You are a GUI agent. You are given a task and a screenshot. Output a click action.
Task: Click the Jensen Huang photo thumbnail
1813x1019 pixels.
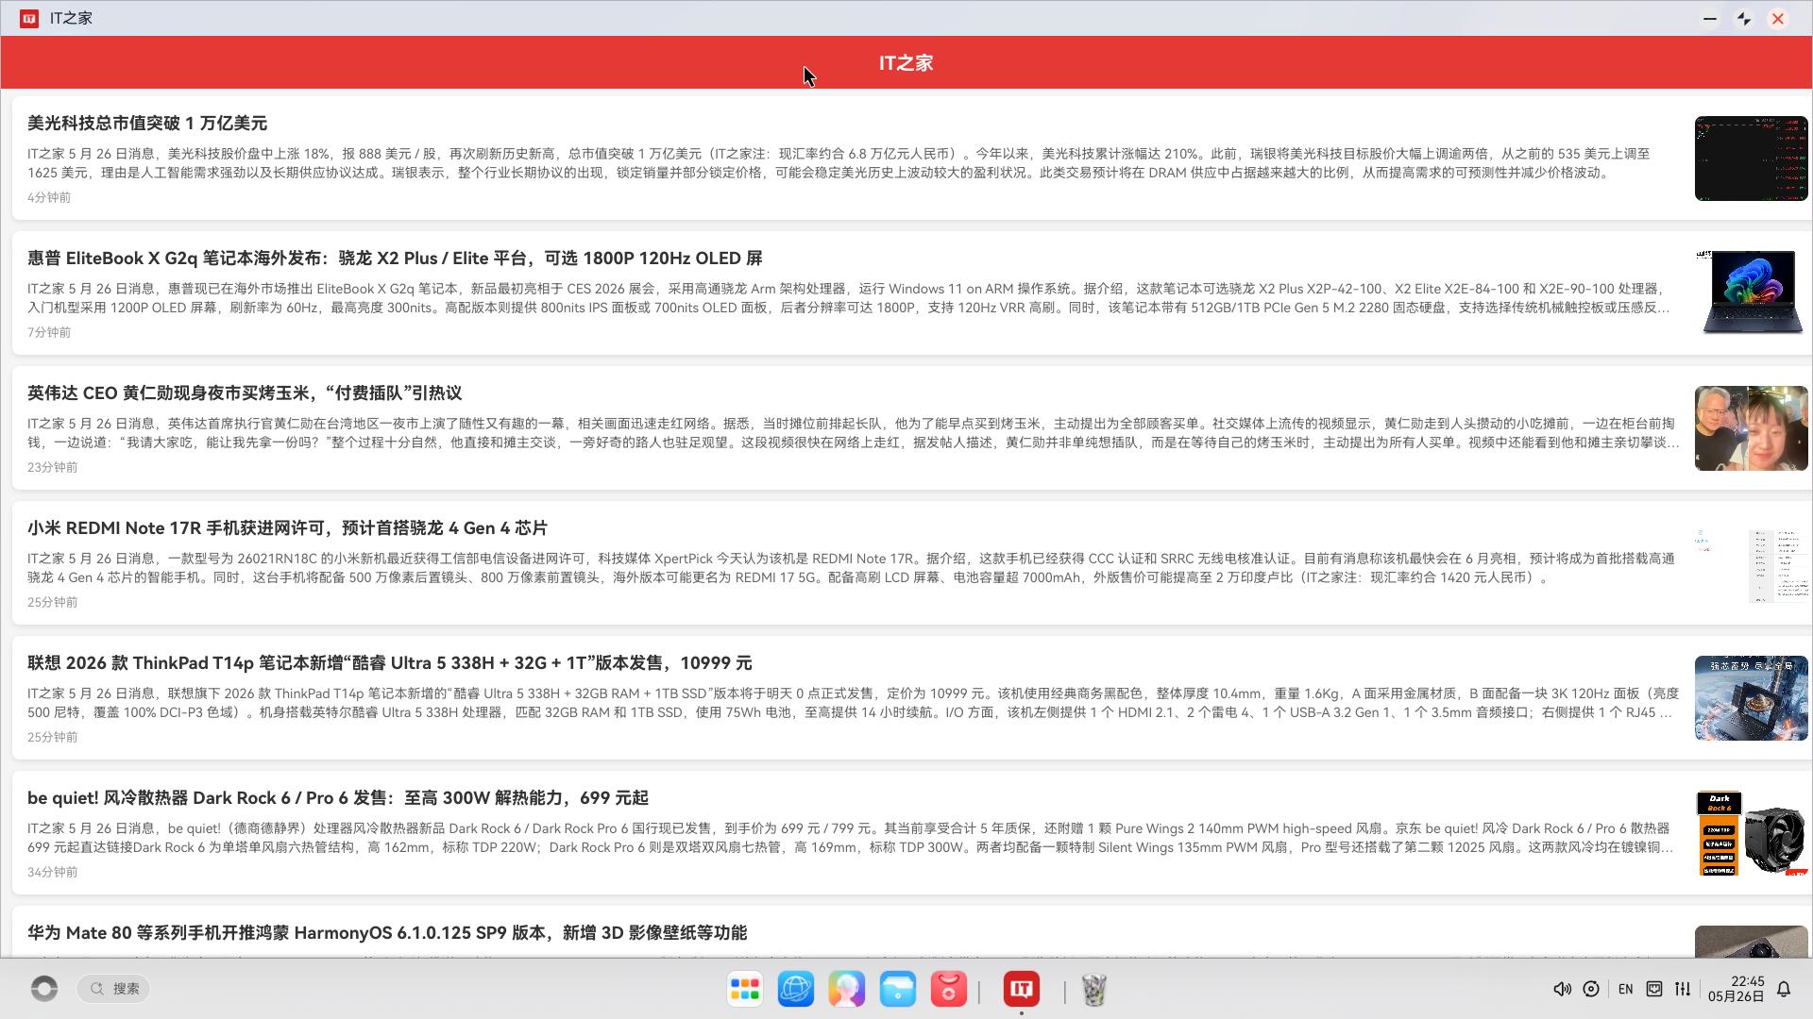click(x=1751, y=428)
